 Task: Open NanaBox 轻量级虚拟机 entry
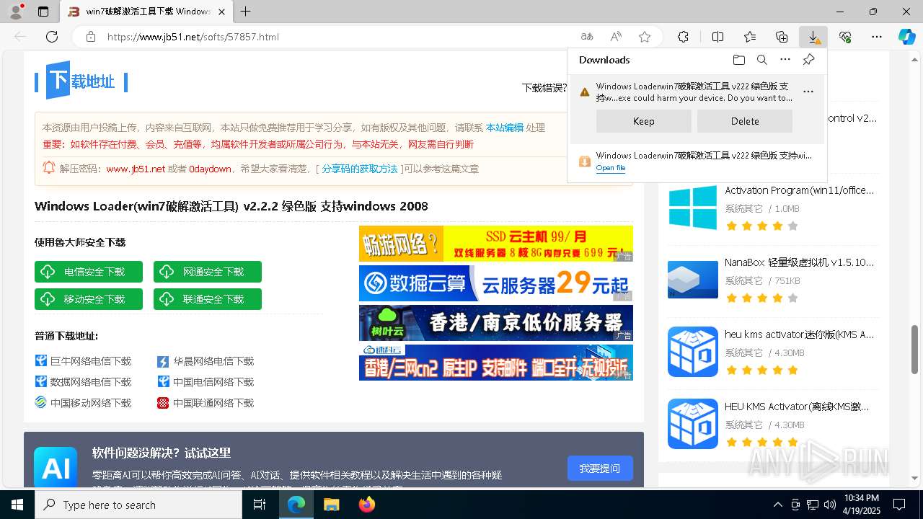799,262
